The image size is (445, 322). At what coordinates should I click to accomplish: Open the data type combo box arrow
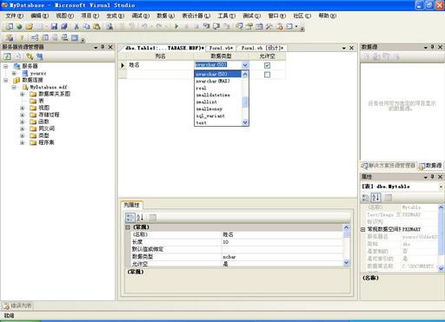click(x=245, y=65)
